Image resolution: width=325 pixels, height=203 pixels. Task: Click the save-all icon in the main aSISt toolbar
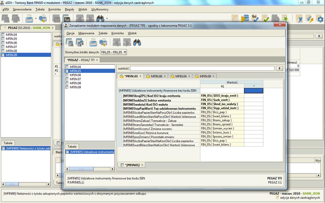coord(16,18)
